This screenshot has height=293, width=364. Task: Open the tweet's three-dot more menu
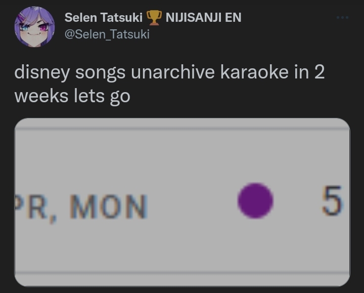pyautogui.click(x=342, y=17)
